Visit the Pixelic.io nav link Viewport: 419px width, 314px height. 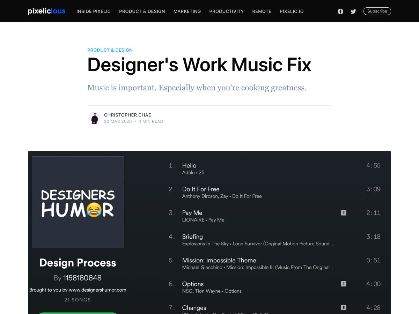(x=292, y=12)
